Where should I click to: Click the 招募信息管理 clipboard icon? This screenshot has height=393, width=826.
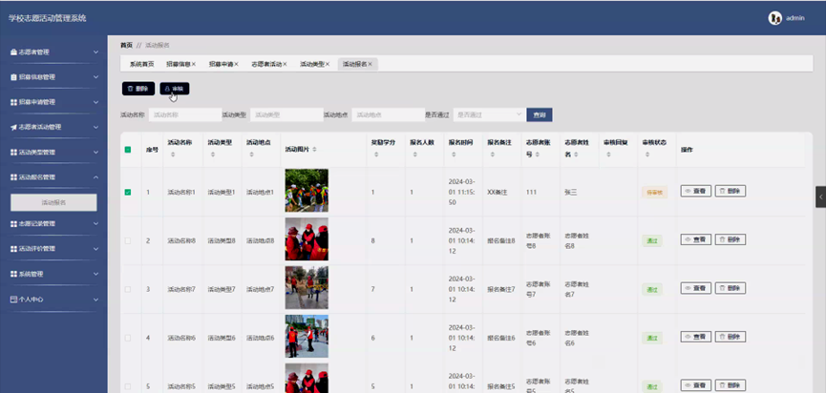13,77
